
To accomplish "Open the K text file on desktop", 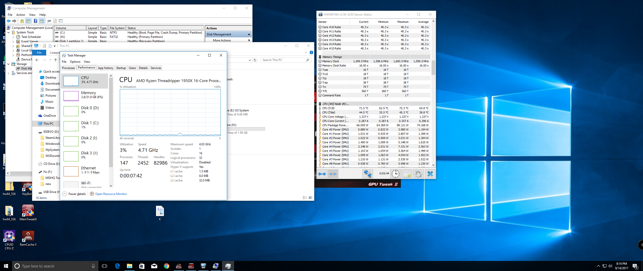I will 160,213.
